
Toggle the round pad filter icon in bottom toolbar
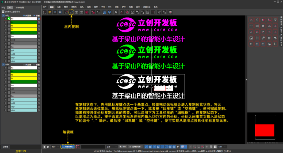pyautogui.click(x=150, y=147)
